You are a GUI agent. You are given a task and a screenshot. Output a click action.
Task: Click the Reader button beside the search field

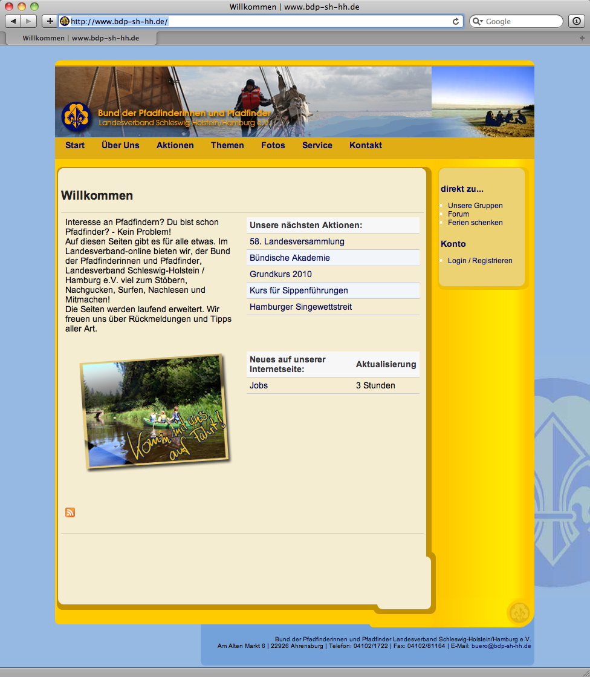(x=577, y=21)
